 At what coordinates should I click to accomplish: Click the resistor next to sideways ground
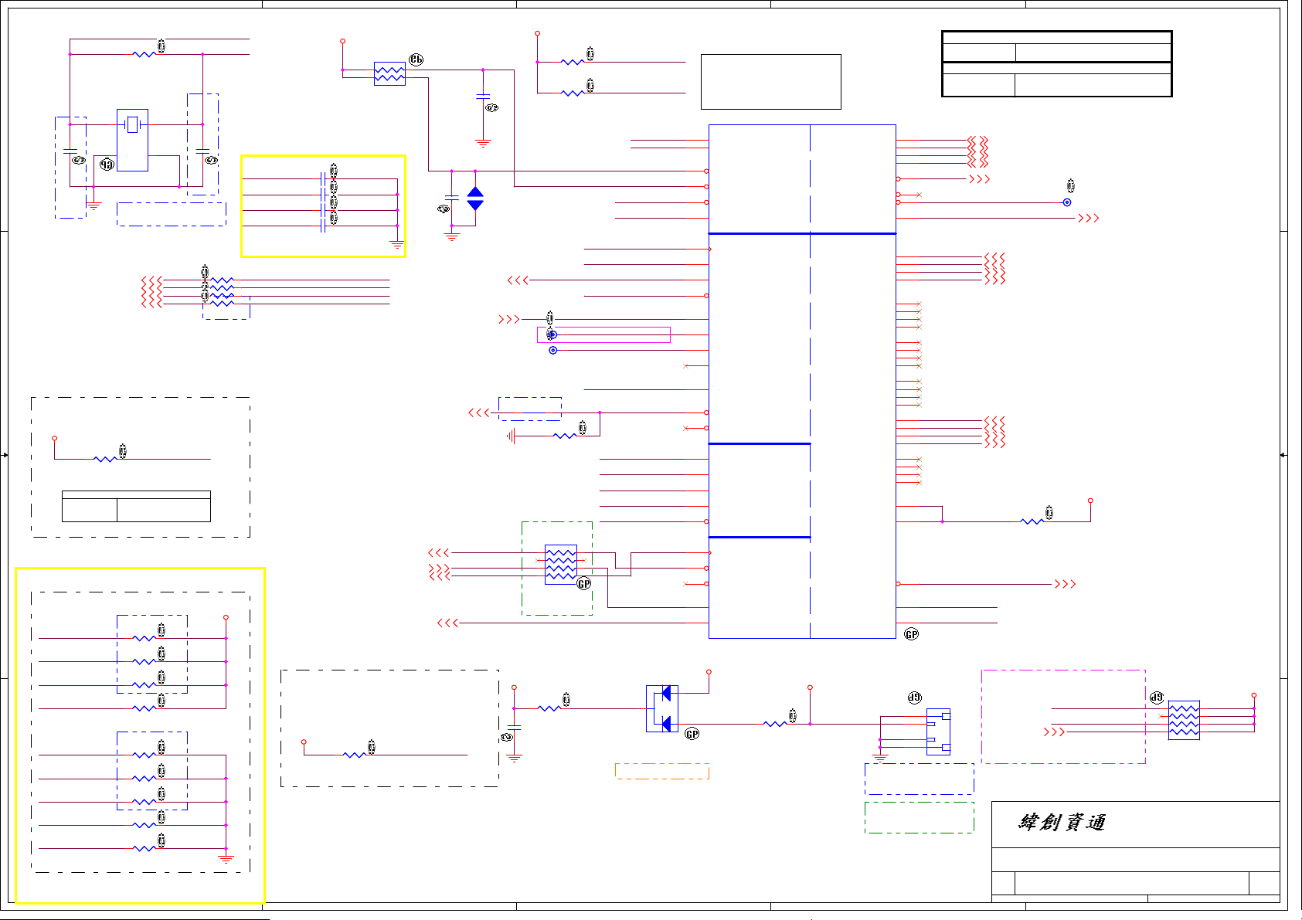coord(565,436)
